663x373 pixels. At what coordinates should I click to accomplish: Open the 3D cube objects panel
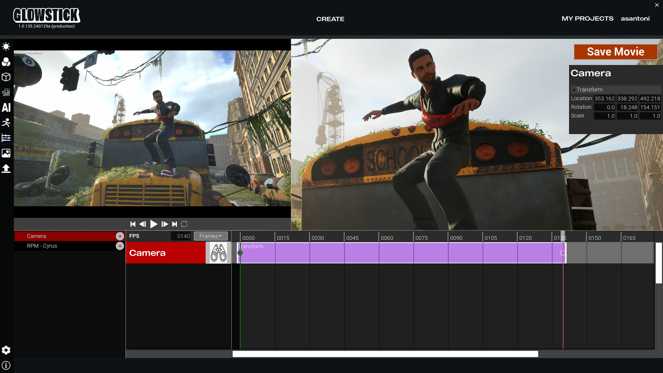point(6,77)
